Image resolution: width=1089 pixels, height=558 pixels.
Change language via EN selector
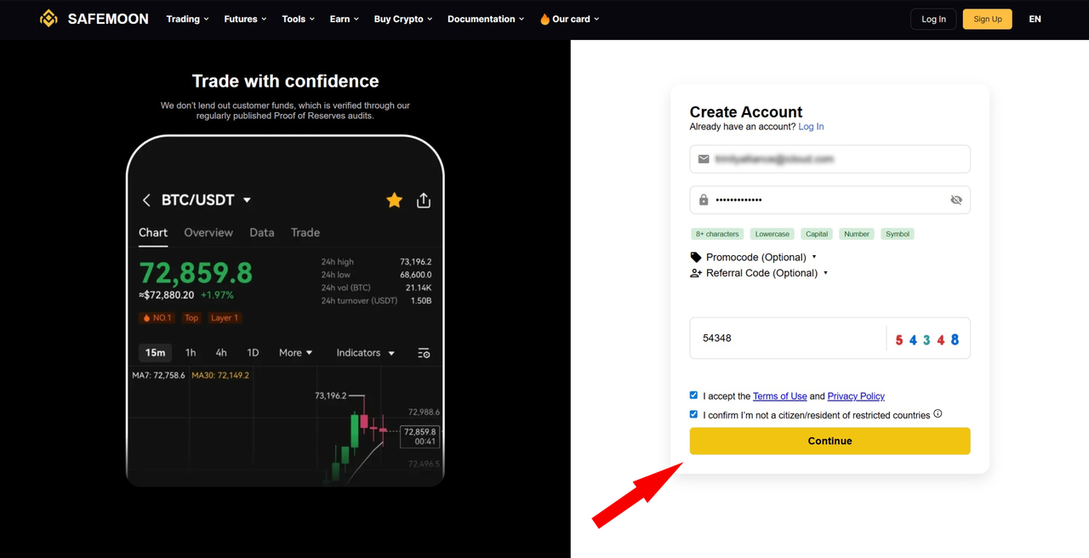pyautogui.click(x=1035, y=19)
